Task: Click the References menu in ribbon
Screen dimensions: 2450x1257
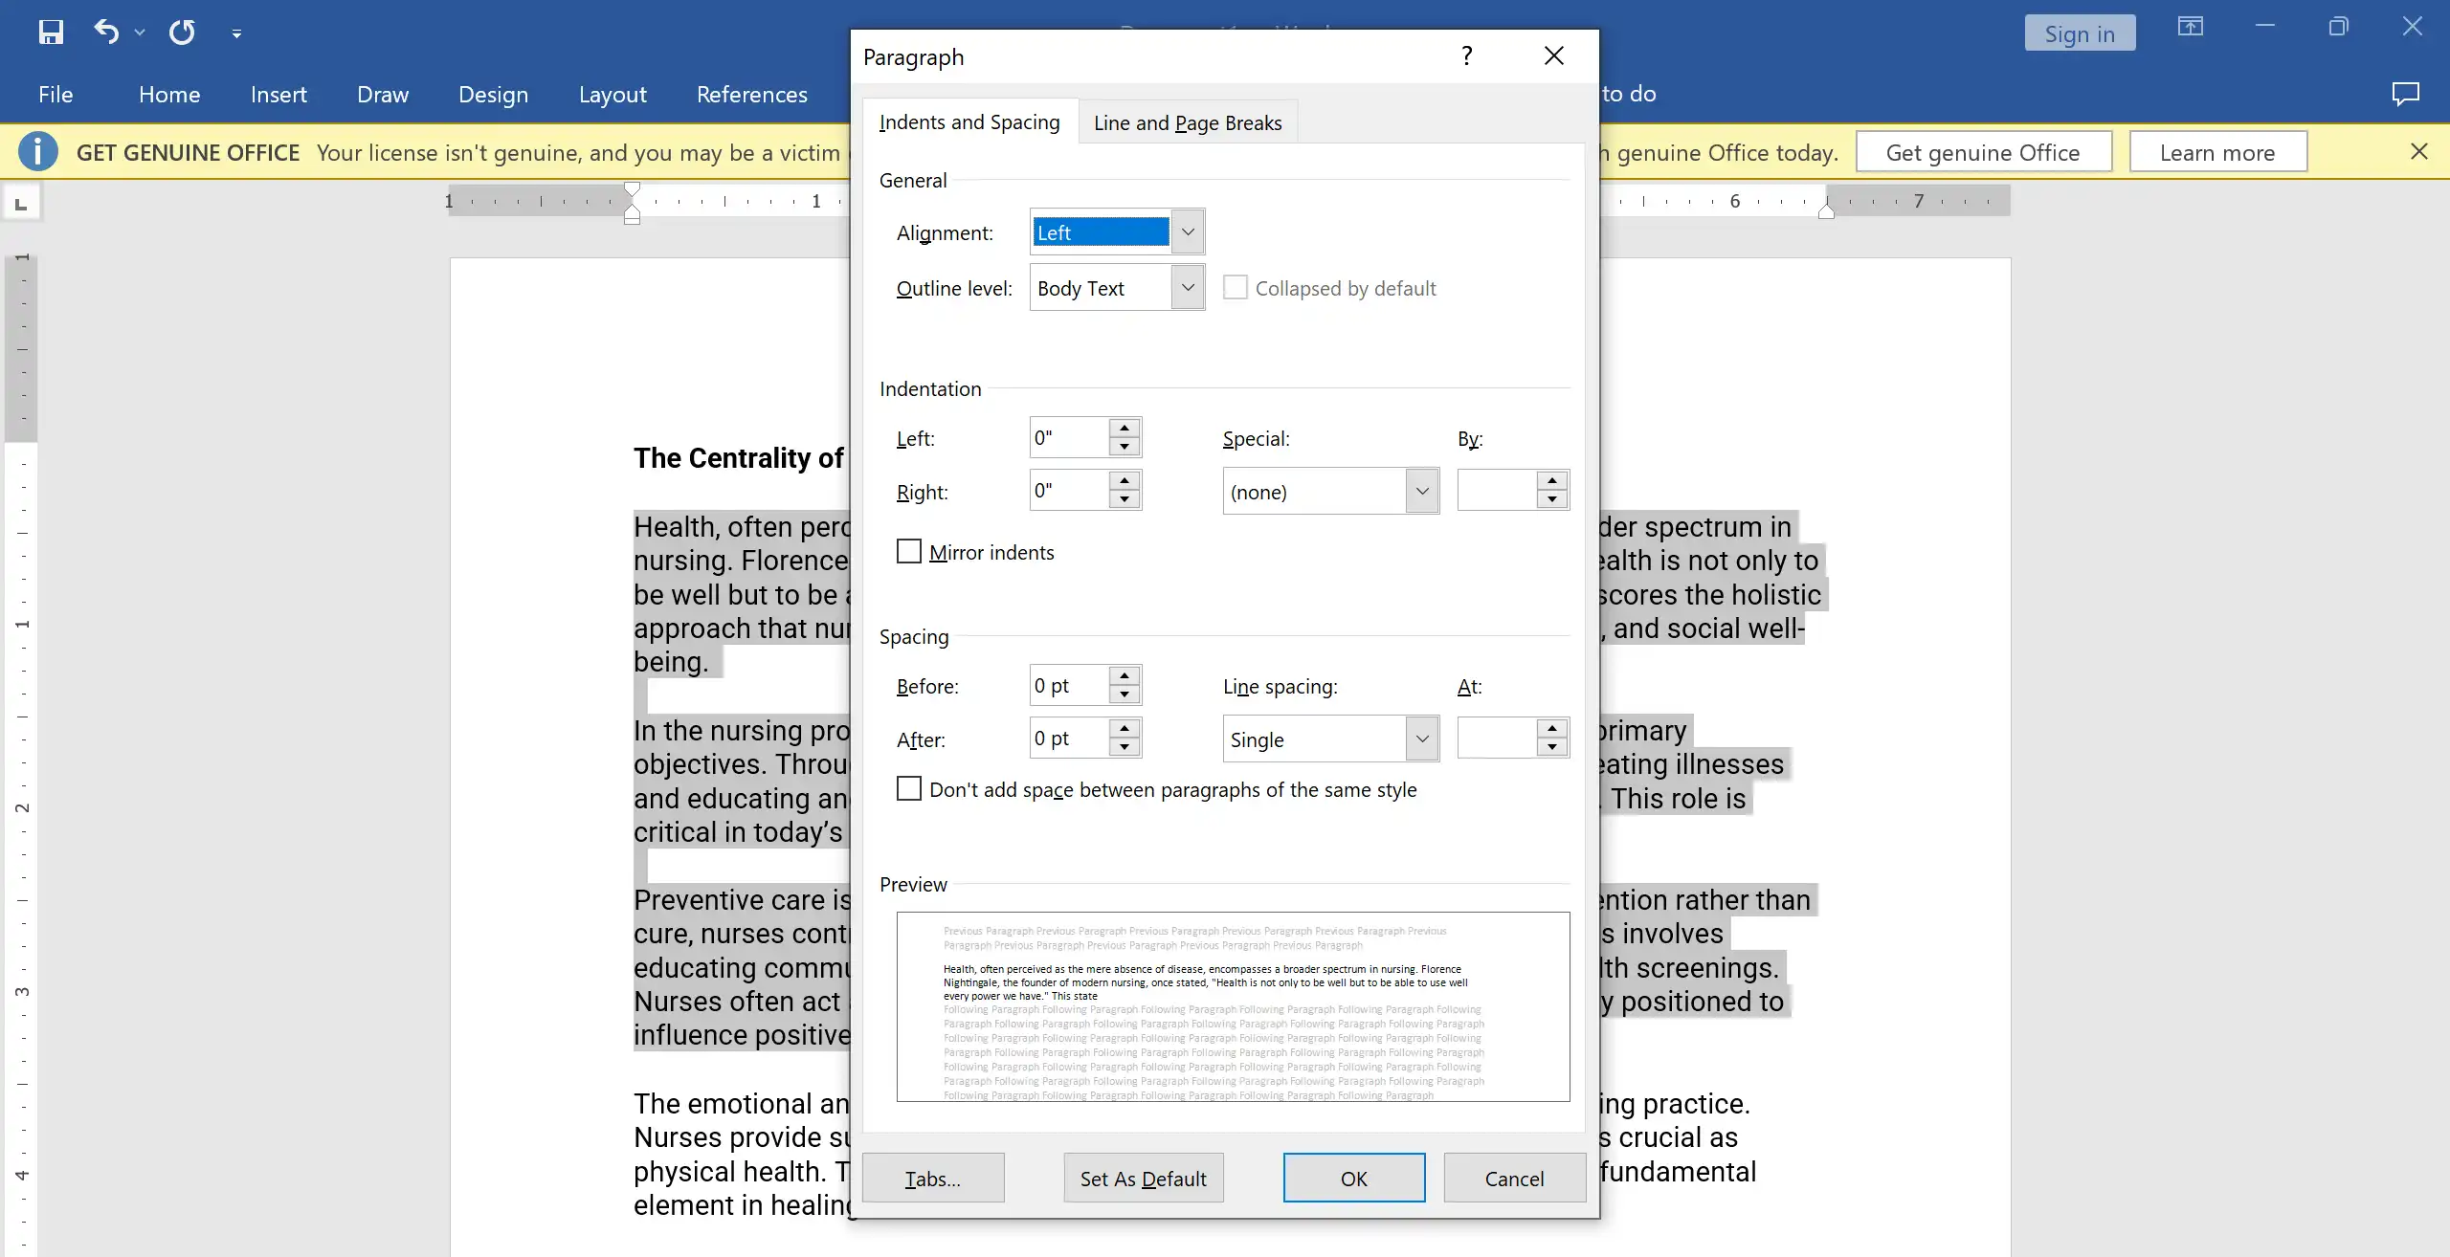Action: (752, 92)
